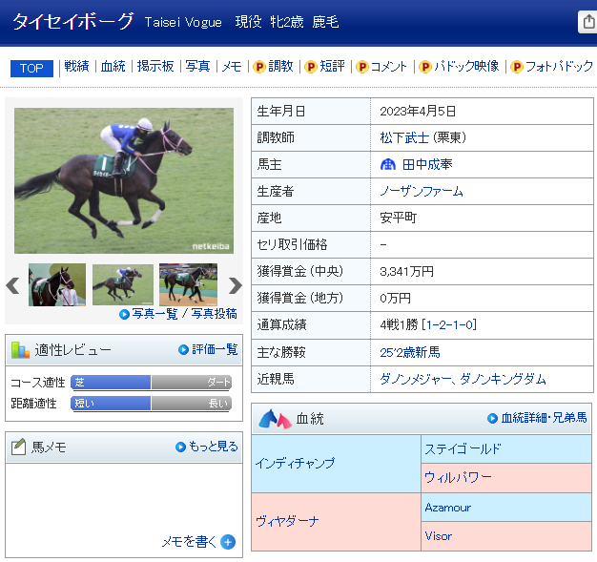The width and height of the screenshot is (597, 562).
Task: Switch to the 掲示板 tab
Action: pyautogui.click(x=154, y=67)
